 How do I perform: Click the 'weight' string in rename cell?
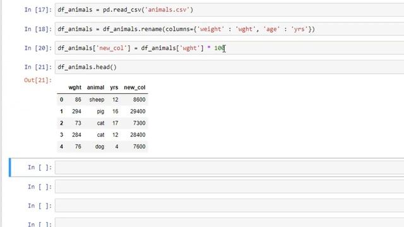[210, 29]
